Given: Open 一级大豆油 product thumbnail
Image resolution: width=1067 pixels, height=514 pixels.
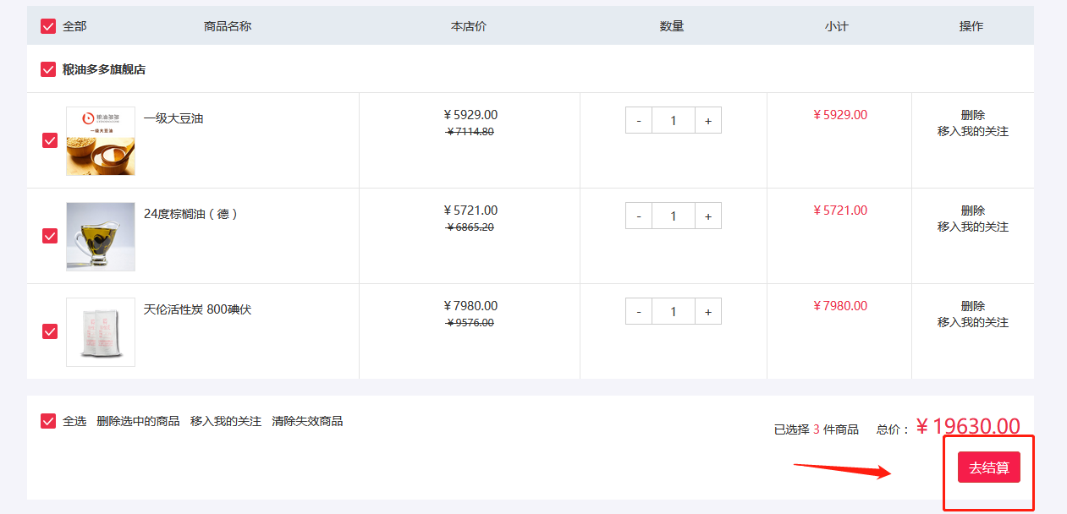Looking at the screenshot, I should pos(101,141).
